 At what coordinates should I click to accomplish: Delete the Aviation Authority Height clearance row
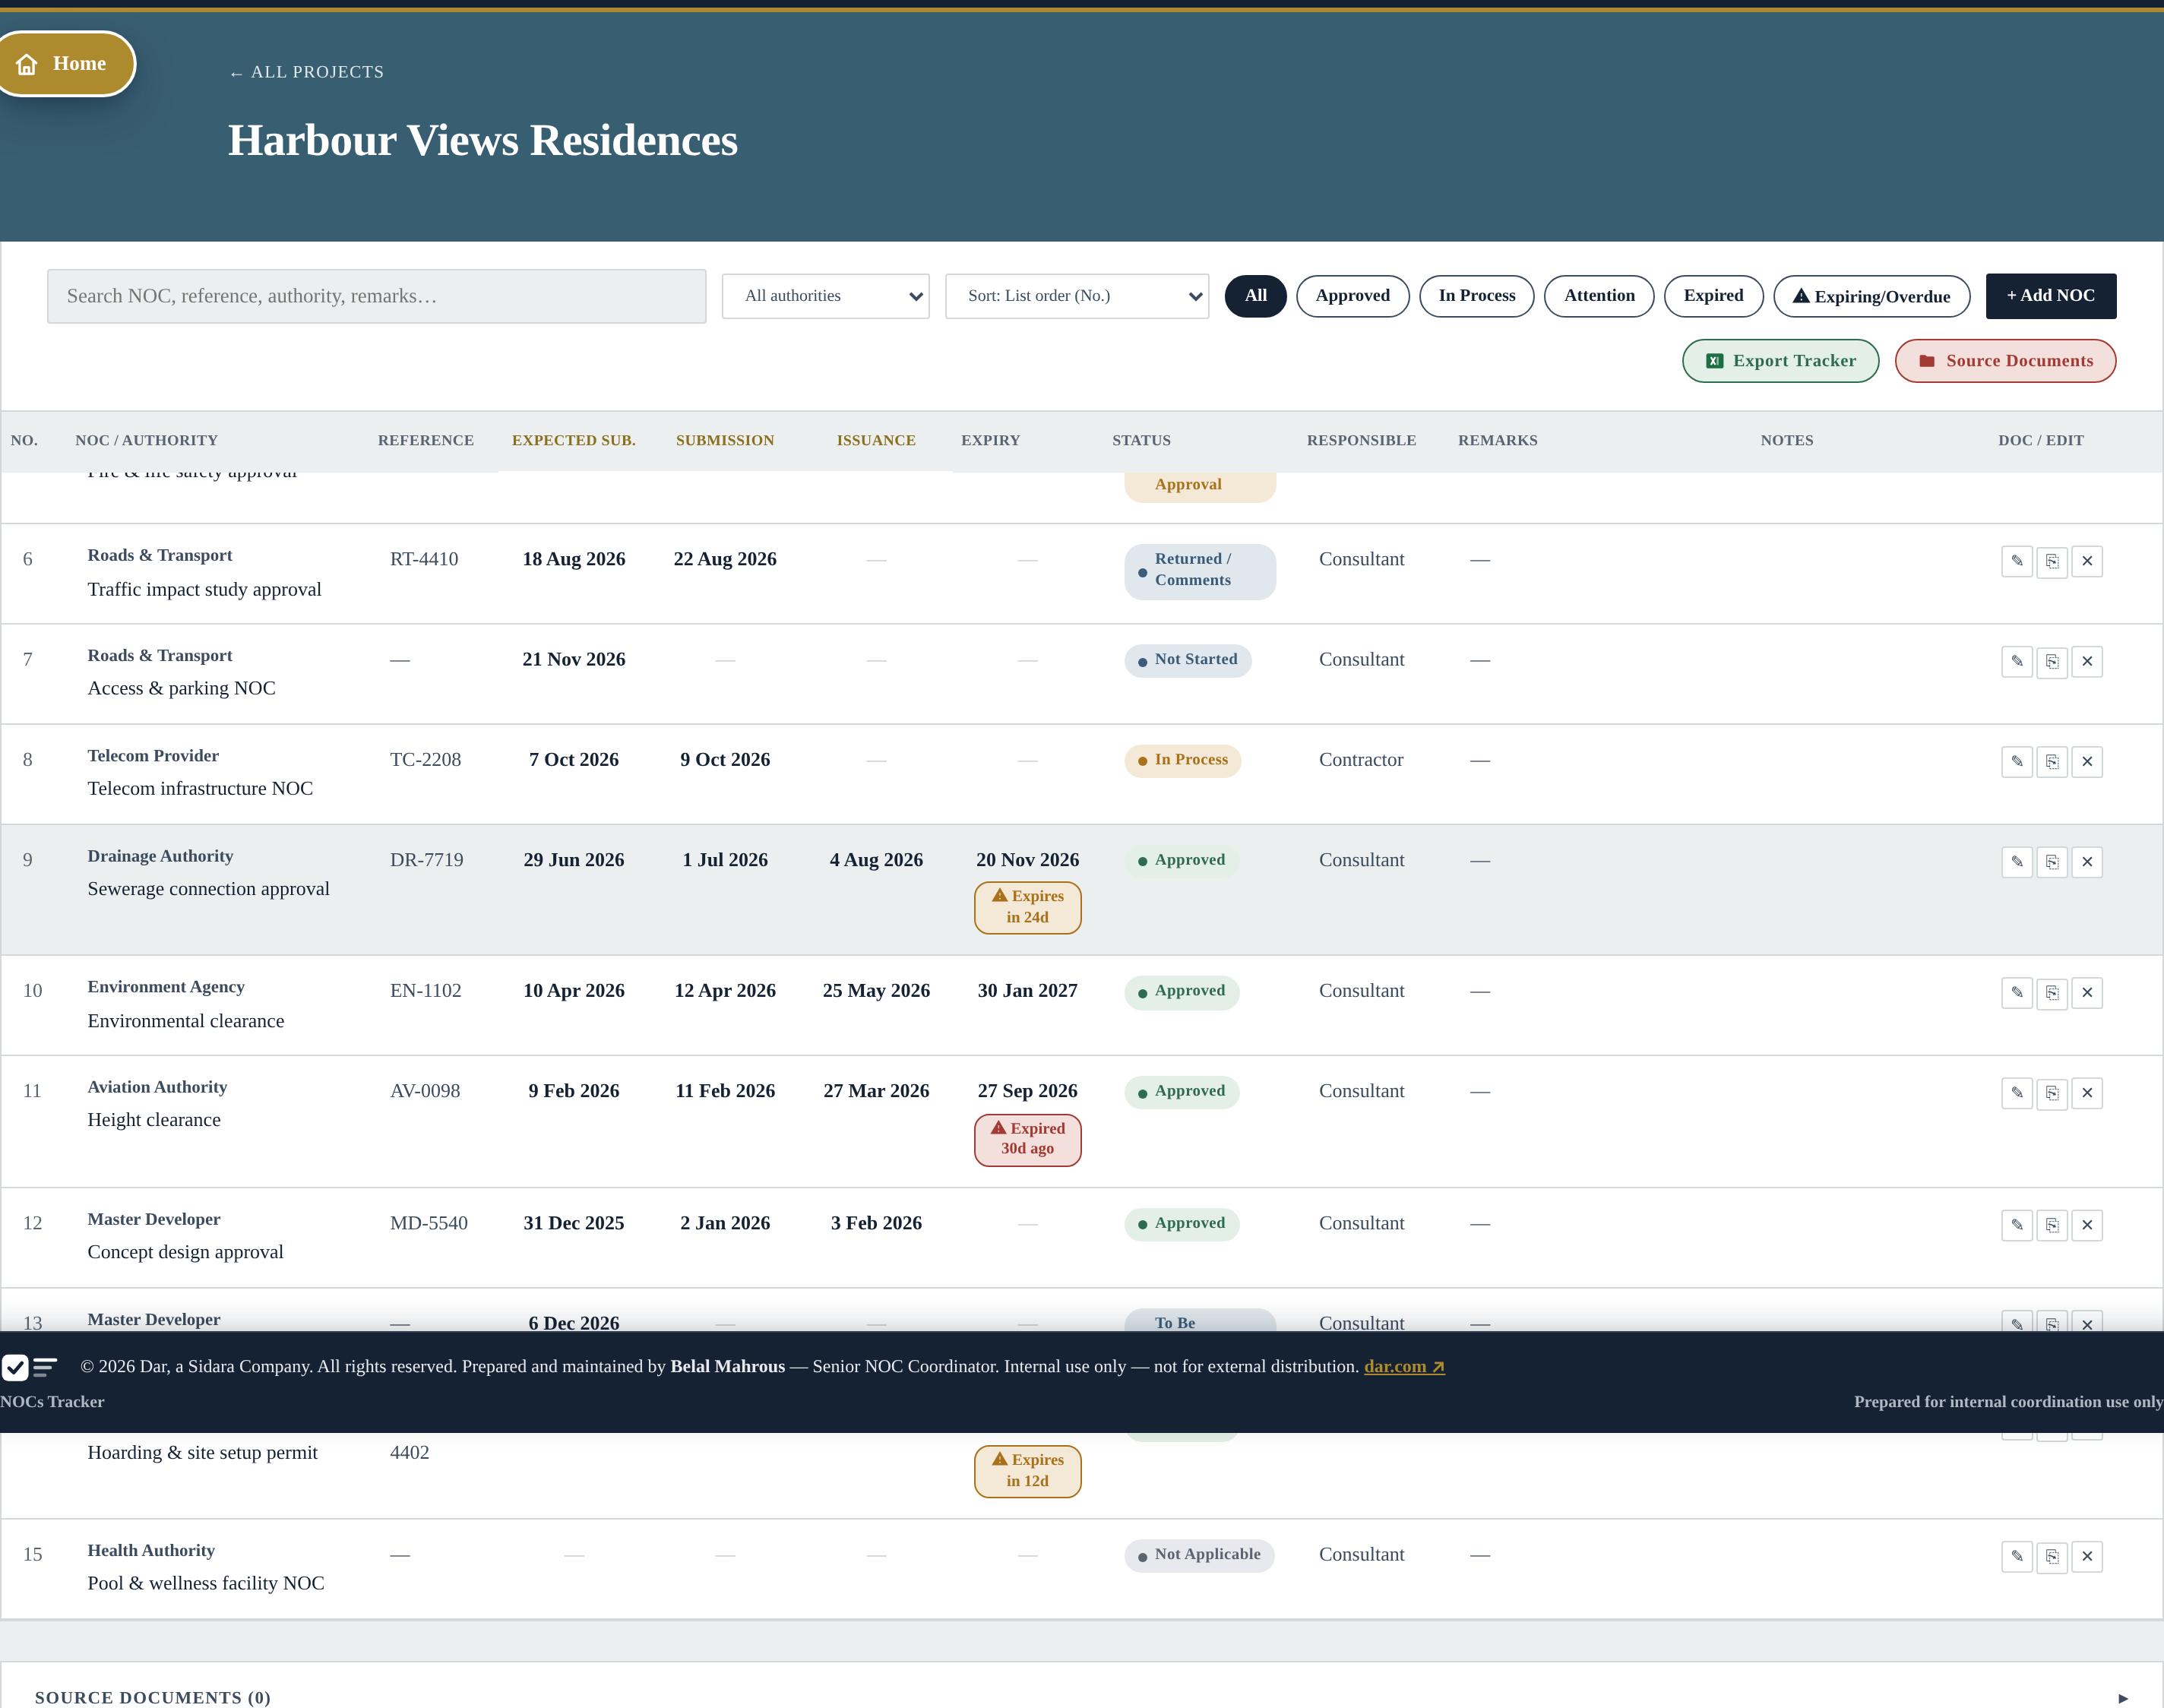[2087, 1092]
